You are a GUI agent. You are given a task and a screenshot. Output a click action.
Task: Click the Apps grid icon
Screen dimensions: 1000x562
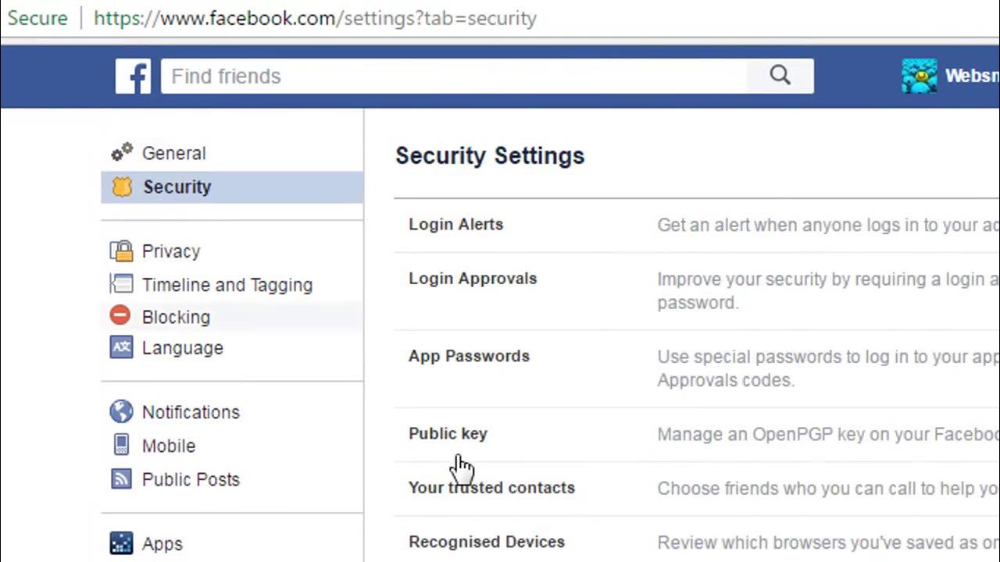[121, 543]
